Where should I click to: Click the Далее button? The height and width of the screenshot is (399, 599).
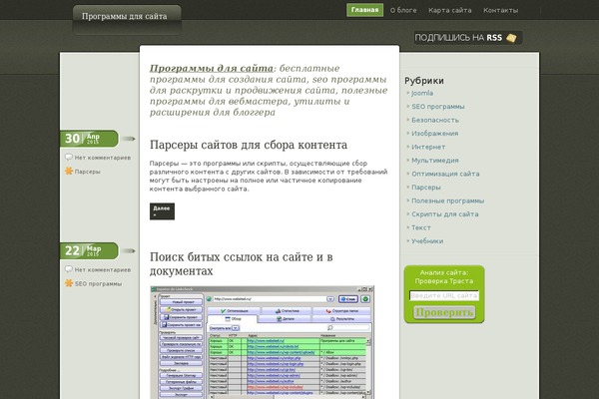[x=162, y=211]
